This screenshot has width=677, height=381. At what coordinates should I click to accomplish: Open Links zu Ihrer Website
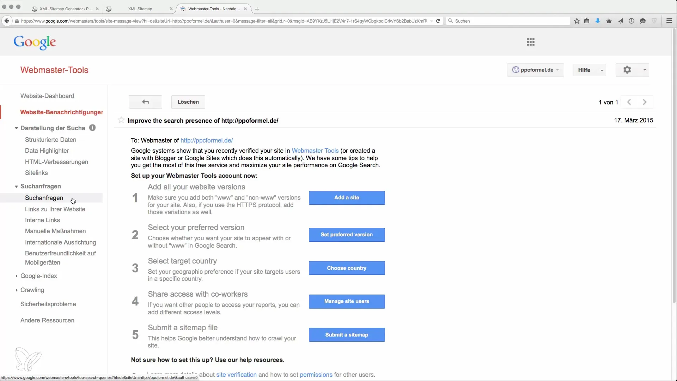pos(55,209)
